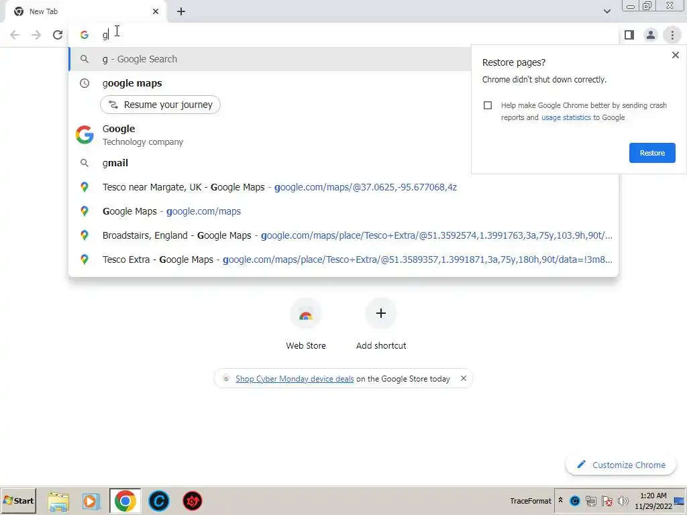The height and width of the screenshot is (515, 687).
Task: Click the clock icon beside google maps
Action: 85,83
